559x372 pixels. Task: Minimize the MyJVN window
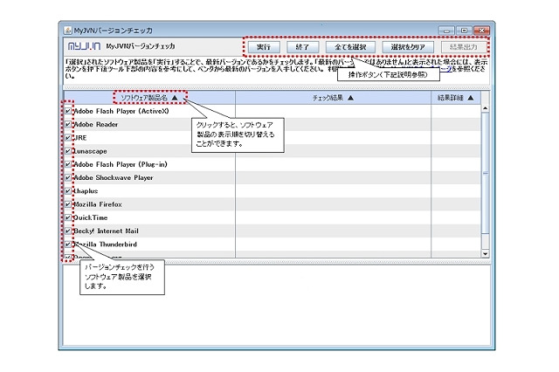(446, 31)
